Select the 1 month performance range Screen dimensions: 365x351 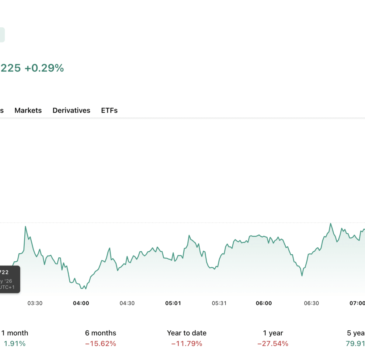click(15, 338)
